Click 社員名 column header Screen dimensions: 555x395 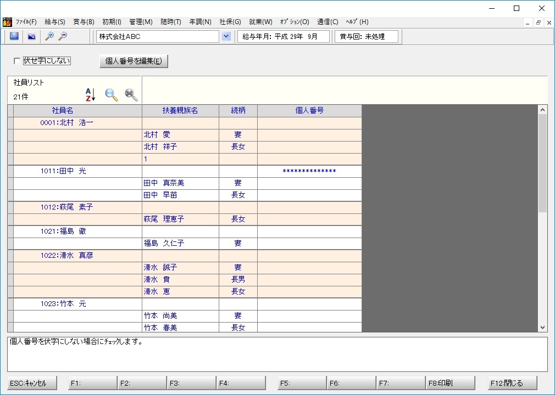click(77, 111)
